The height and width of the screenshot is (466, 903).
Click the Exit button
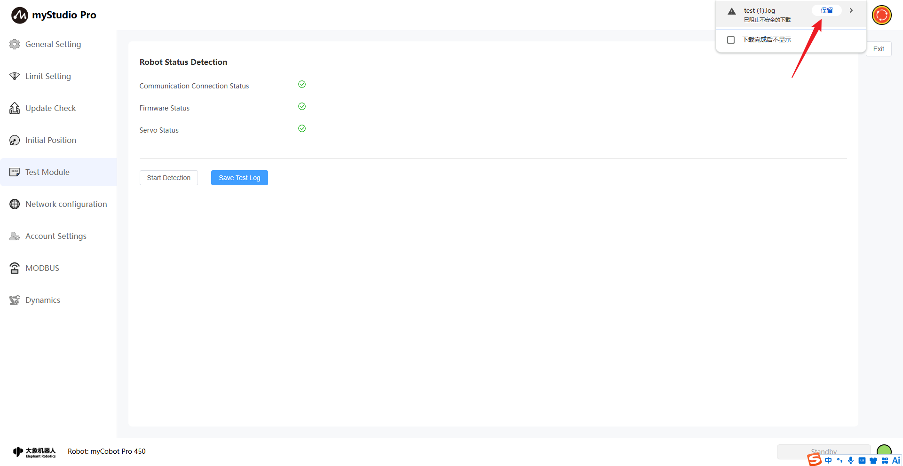pyautogui.click(x=878, y=49)
